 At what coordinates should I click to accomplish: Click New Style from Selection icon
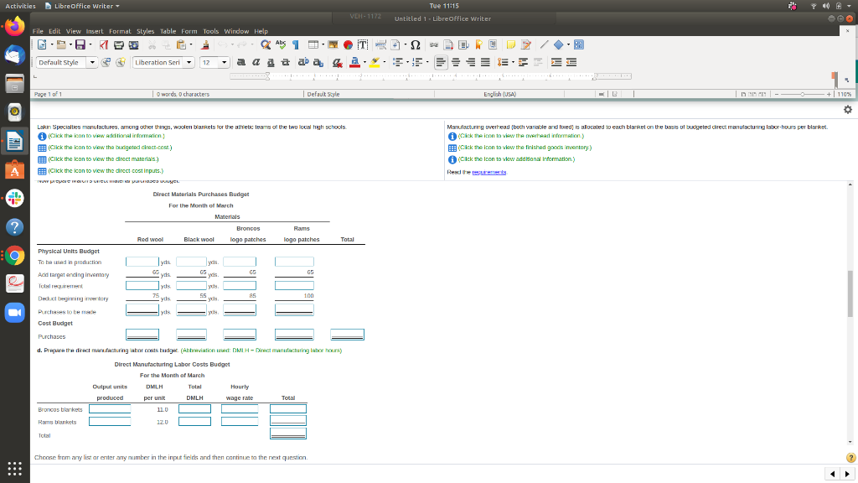121,62
